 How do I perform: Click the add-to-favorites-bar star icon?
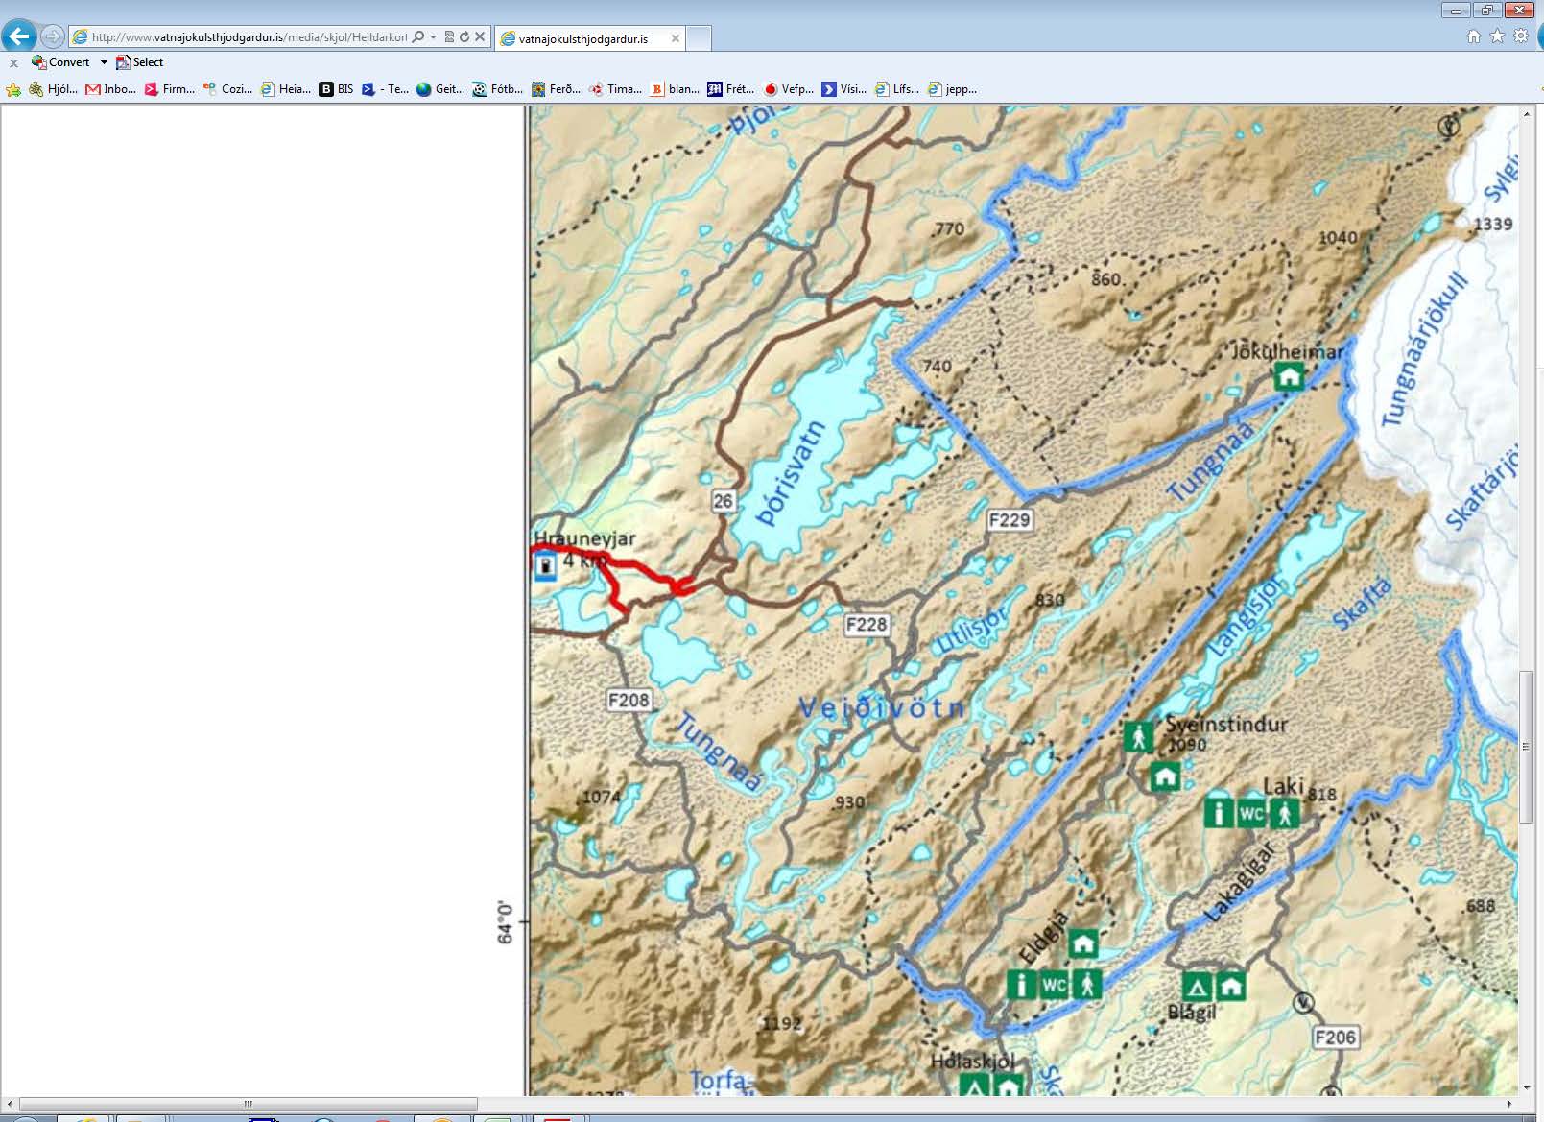[13, 89]
